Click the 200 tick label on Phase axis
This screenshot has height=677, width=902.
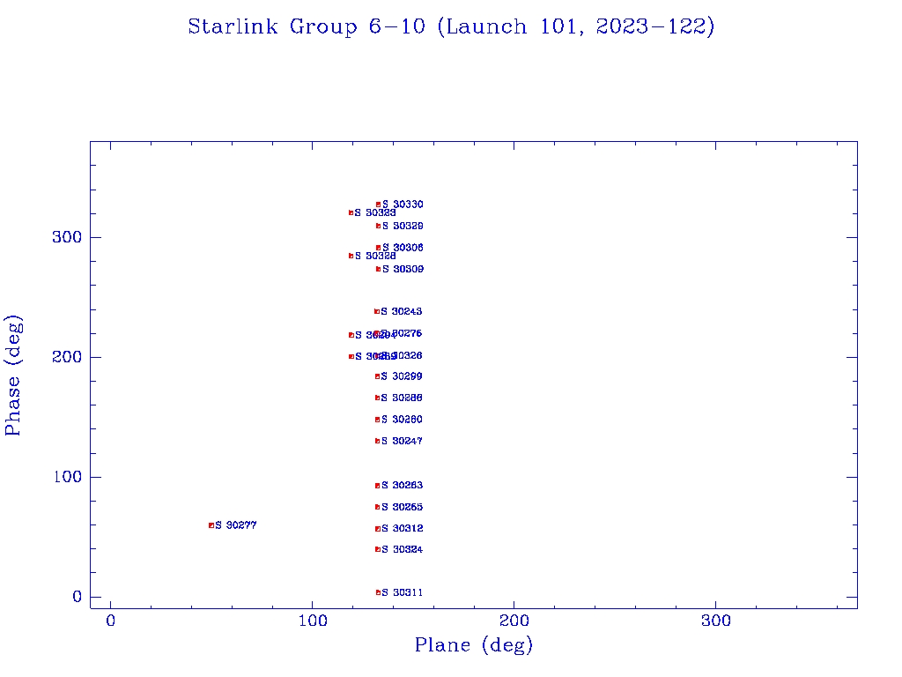click(67, 357)
